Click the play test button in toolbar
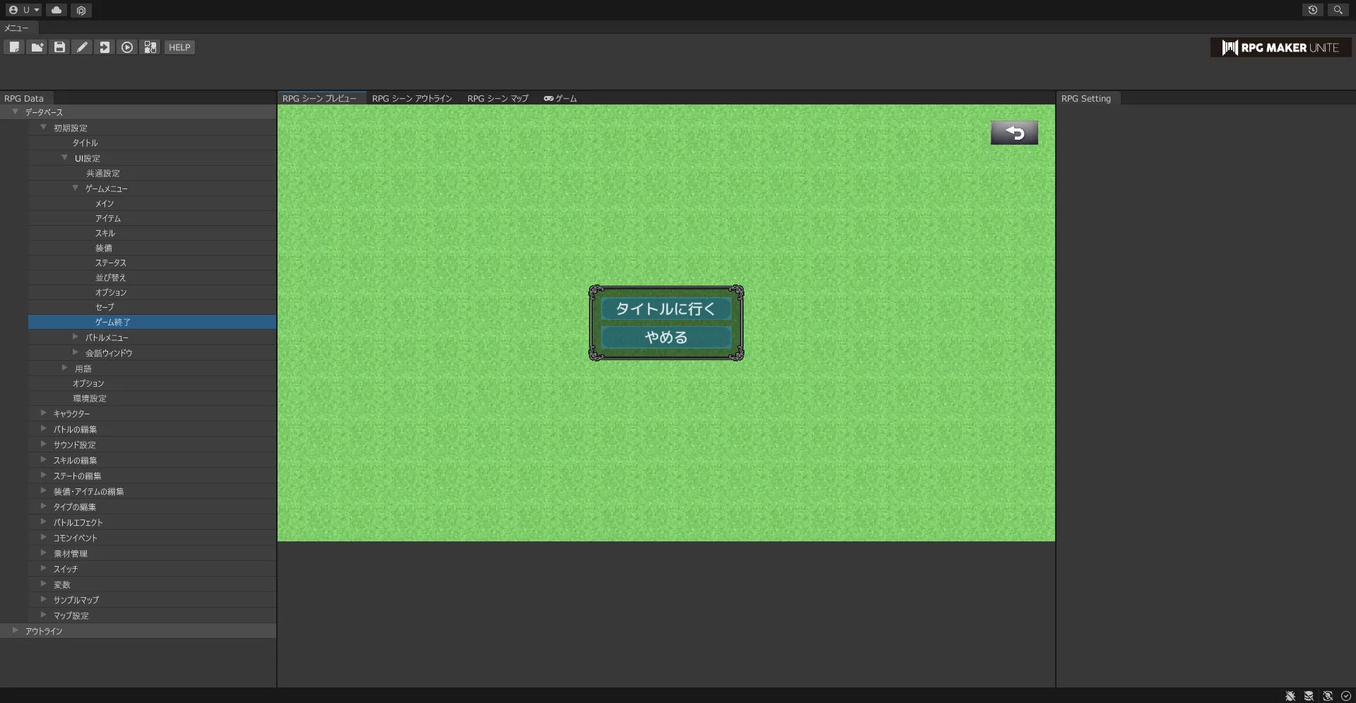 pyautogui.click(x=127, y=47)
